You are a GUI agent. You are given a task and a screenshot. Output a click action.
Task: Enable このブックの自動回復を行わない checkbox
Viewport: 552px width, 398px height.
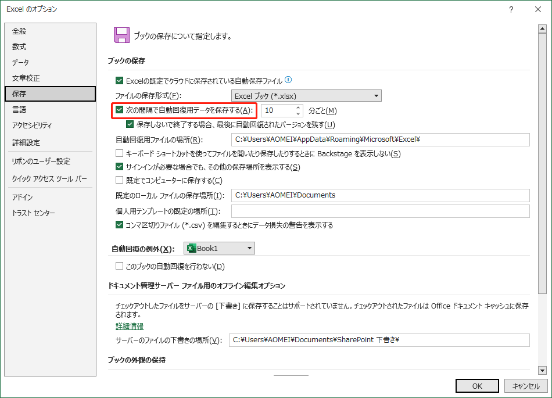pyautogui.click(x=119, y=266)
